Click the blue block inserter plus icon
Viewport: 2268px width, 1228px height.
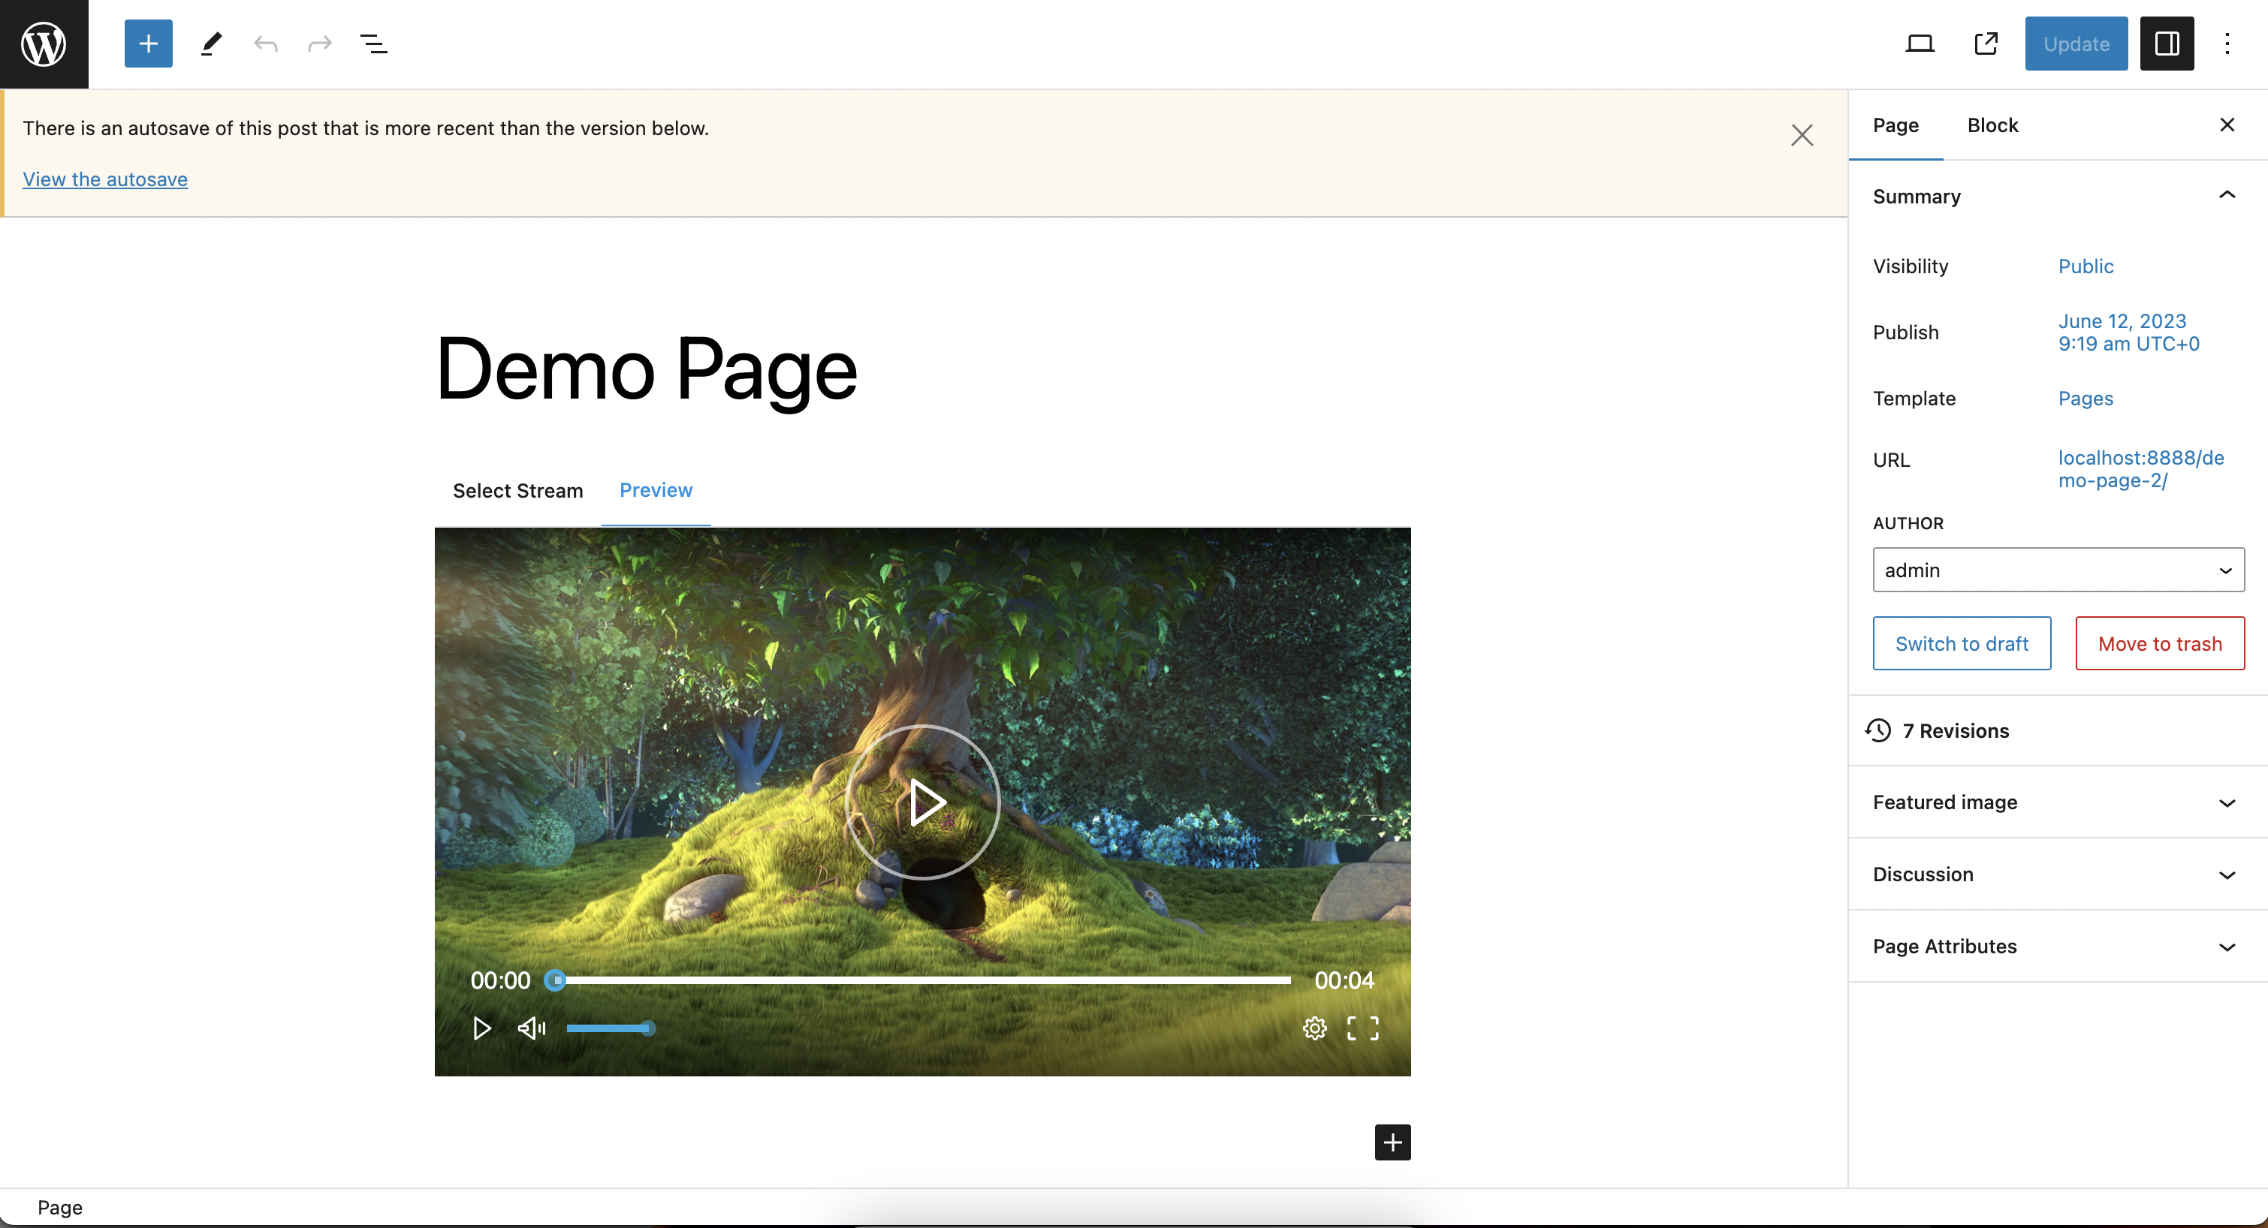148,44
